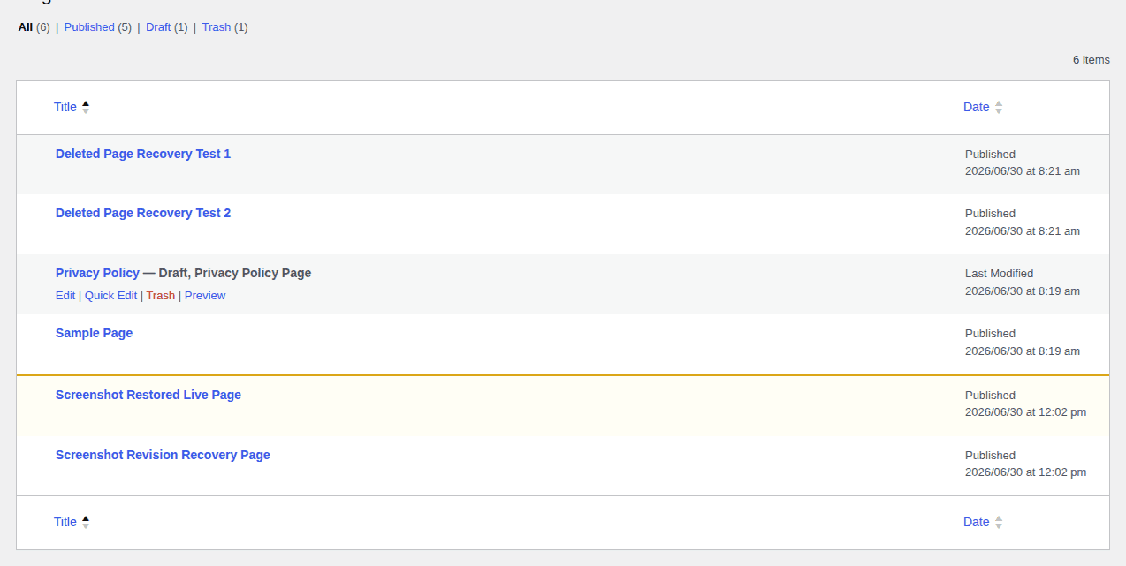Click sort arrows beside bottom Title footer
1126x566 pixels.
(86, 522)
